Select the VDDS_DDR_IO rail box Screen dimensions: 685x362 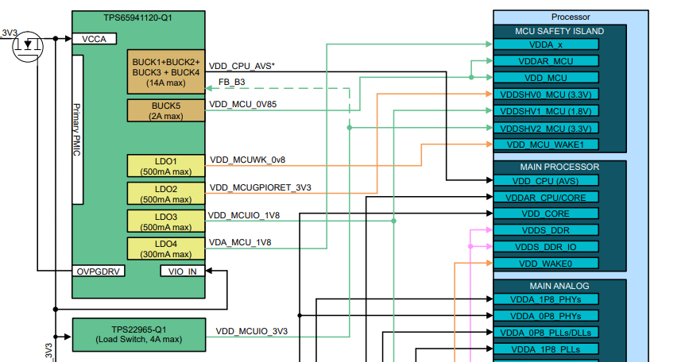[546, 247]
